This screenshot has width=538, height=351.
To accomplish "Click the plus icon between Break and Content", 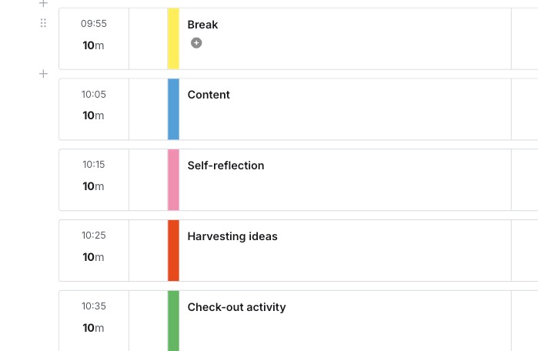I will tap(43, 74).
